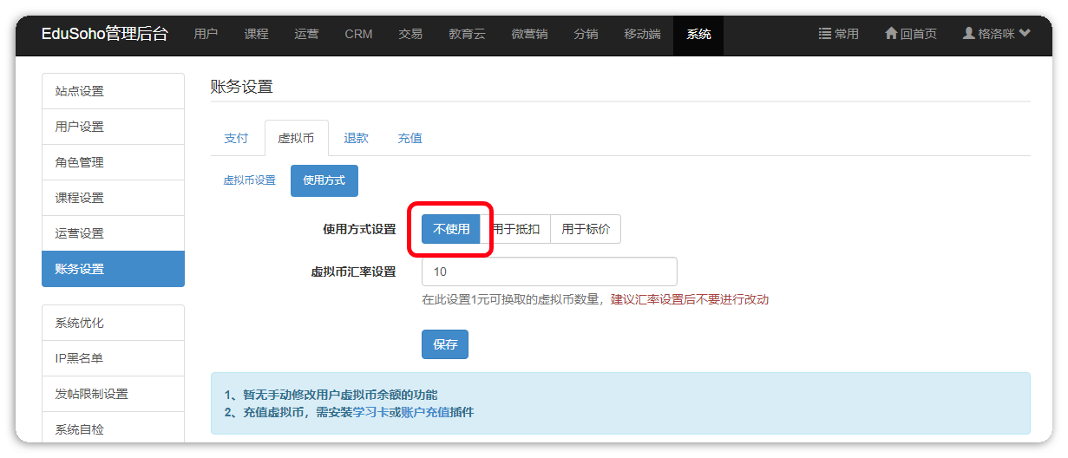Switch to the 支付 tab
The height and width of the screenshot is (458, 1068).
(x=236, y=138)
